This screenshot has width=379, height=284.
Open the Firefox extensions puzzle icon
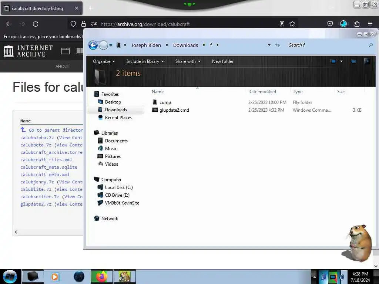[x=357, y=24]
